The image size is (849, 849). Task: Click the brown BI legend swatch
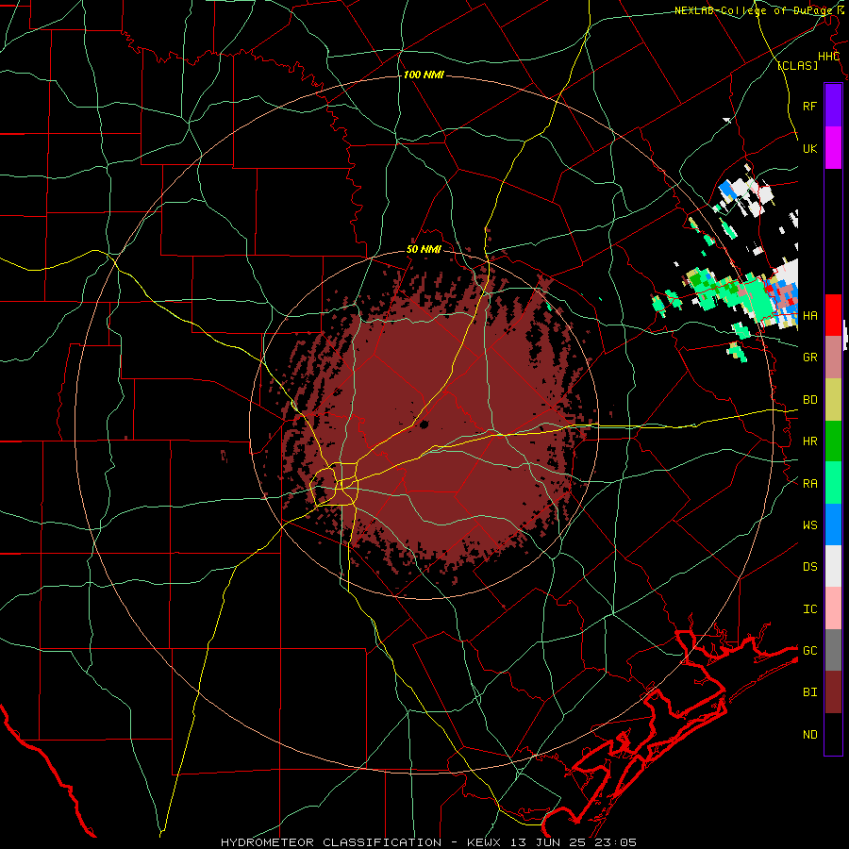tap(833, 692)
